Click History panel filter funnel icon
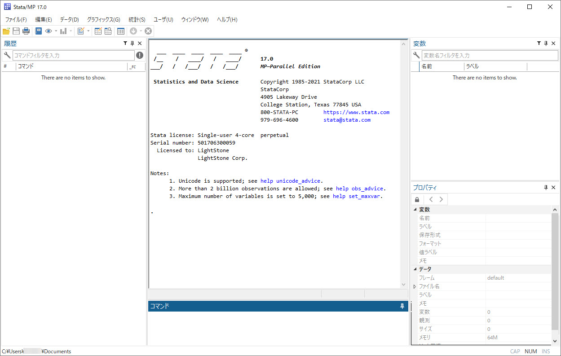 [125, 44]
